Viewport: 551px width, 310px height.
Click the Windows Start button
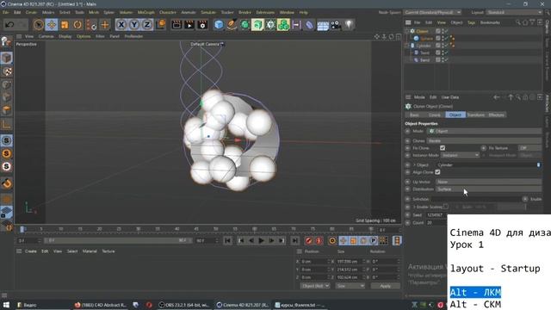6,305
